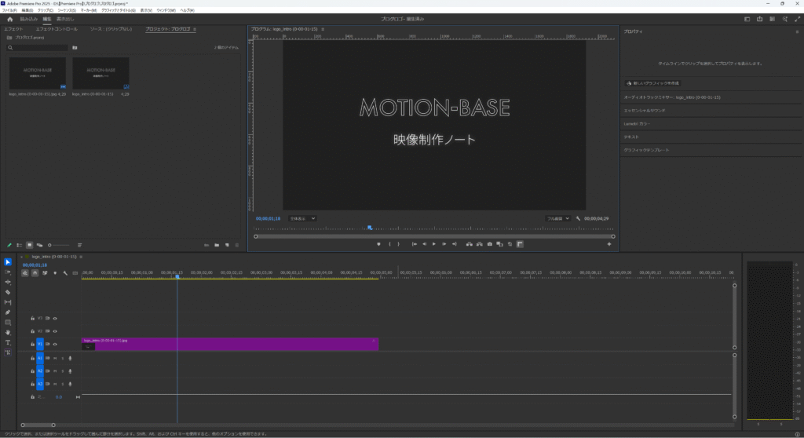Select the Hand tool
Screen dimensions: 804x438
tap(8, 332)
